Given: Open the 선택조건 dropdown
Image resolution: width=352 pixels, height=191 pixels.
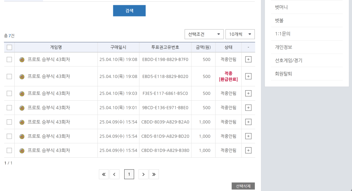Looking at the screenshot, I should point(204,34).
